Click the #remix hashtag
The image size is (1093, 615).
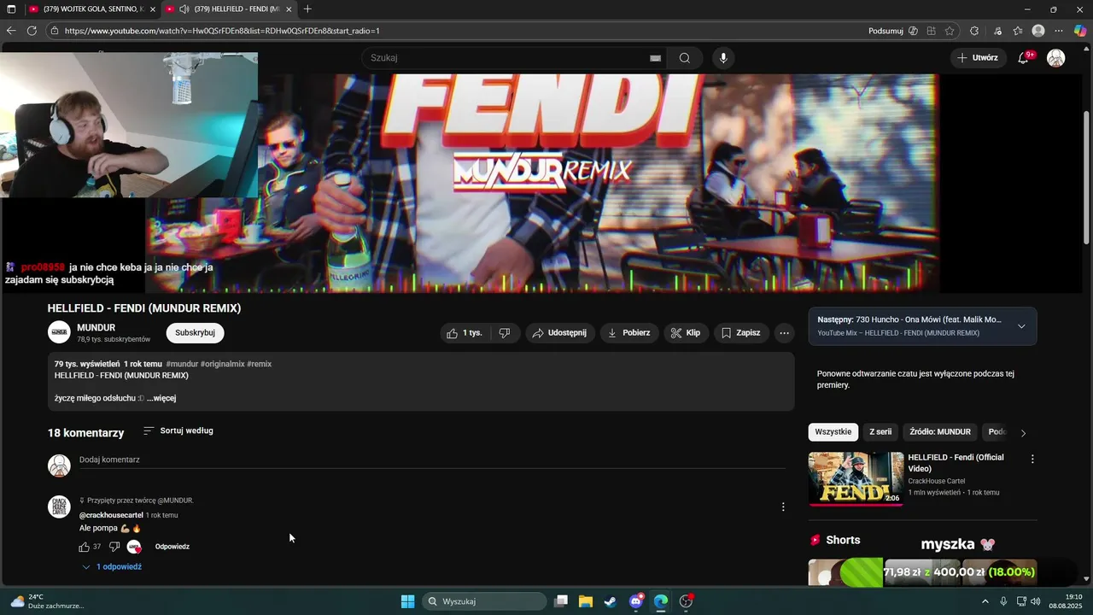click(259, 364)
